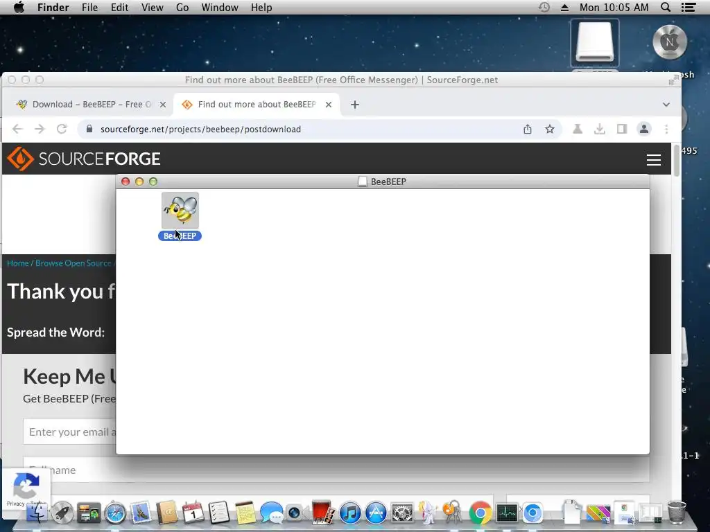Open the Chrome three-dot menu
Viewport: 710px width, 532px height.
(666, 130)
